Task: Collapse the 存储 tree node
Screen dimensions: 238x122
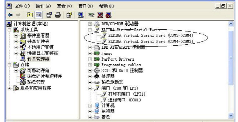Action: [10, 65]
